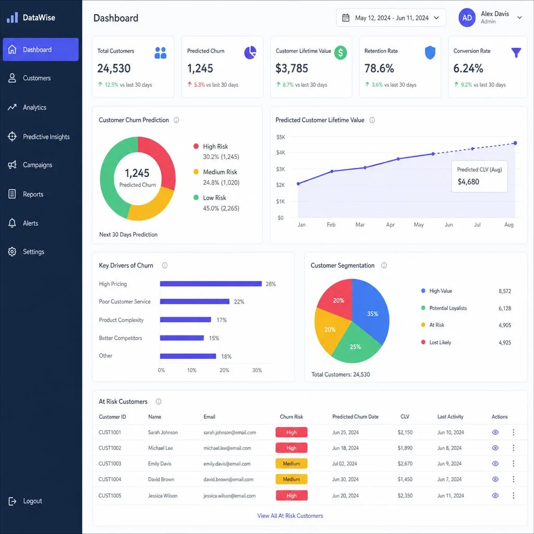Image resolution: width=534 pixels, height=534 pixels.
Task: Click the Logout label in sidebar
Action: pyautogui.click(x=33, y=501)
